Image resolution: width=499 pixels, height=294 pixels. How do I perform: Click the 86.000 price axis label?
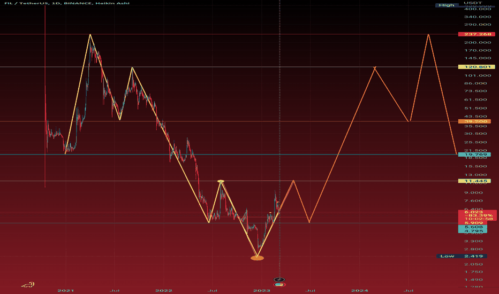pyautogui.click(x=475, y=83)
